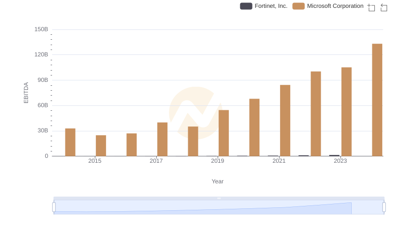Click the Microsoft bar for 2016
The height and width of the screenshot is (226, 393).
click(132, 145)
